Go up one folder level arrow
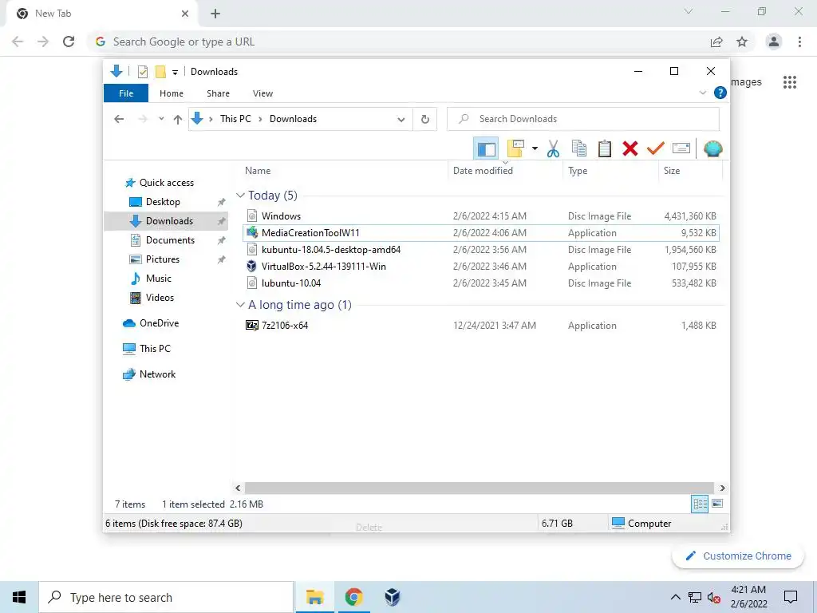 [x=178, y=120]
